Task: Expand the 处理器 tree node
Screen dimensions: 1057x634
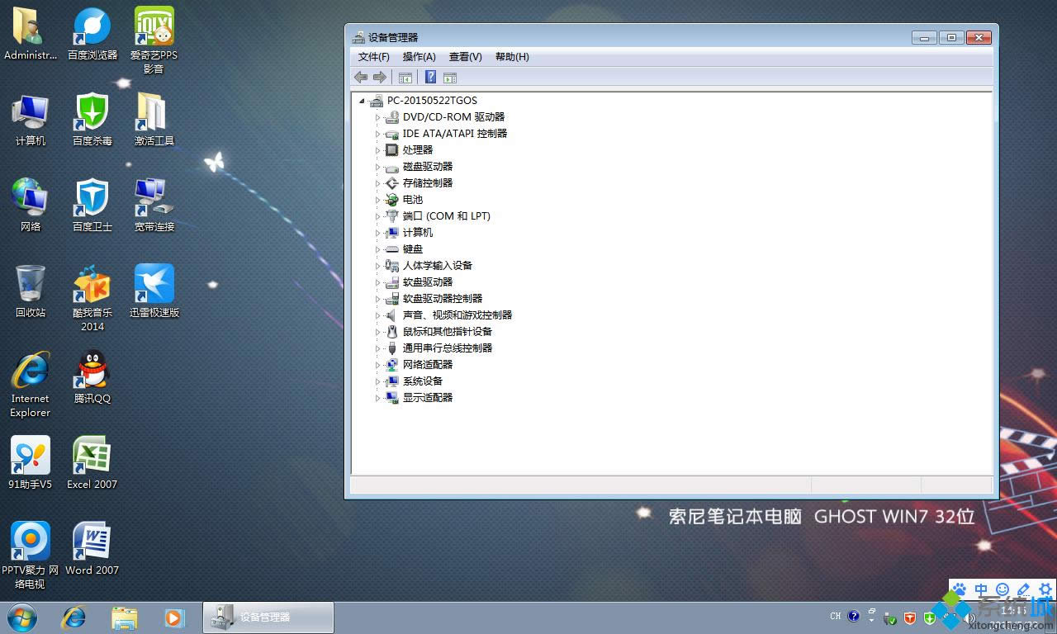Action: (377, 149)
